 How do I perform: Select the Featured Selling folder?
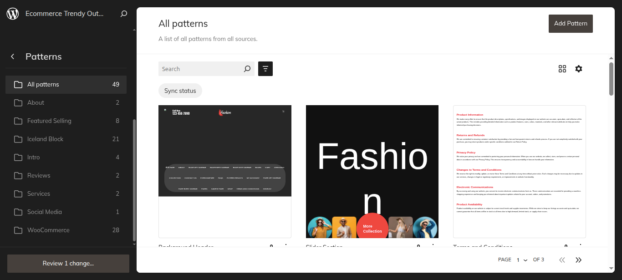tap(66, 121)
